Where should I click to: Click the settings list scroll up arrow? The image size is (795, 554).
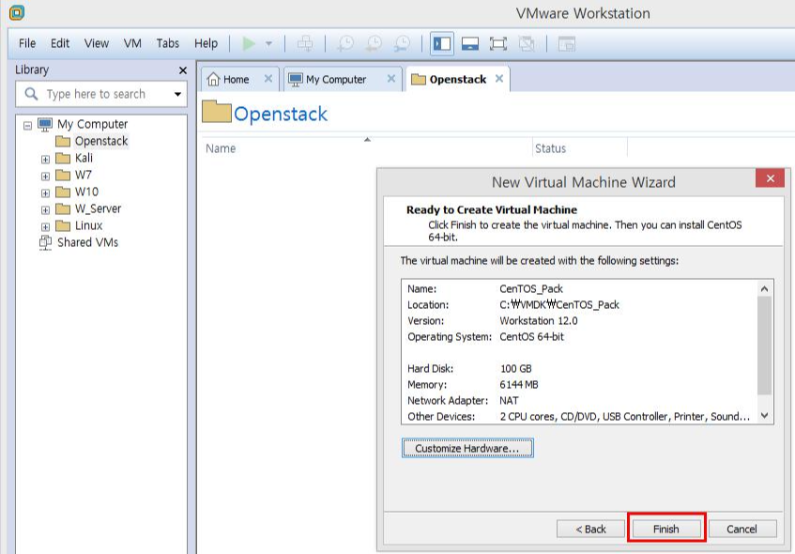(x=765, y=289)
